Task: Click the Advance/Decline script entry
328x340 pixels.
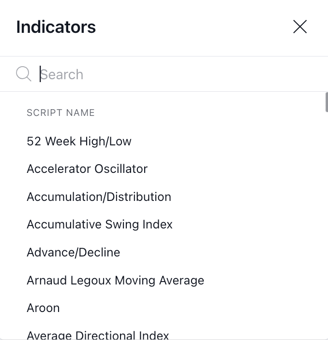Action: (73, 253)
